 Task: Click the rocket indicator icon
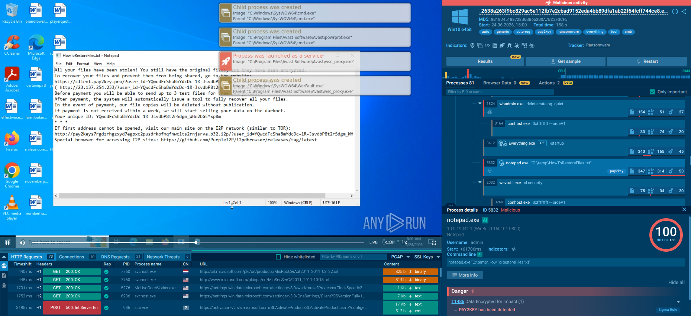point(502,45)
